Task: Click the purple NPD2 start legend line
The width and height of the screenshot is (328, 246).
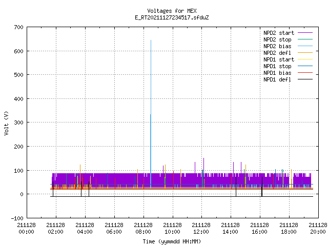Action: [x=305, y=33]
